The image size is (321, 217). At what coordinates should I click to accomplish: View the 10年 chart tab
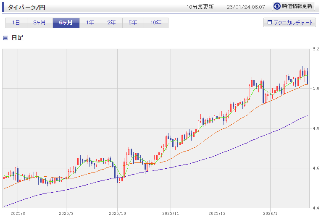point(156,23)
